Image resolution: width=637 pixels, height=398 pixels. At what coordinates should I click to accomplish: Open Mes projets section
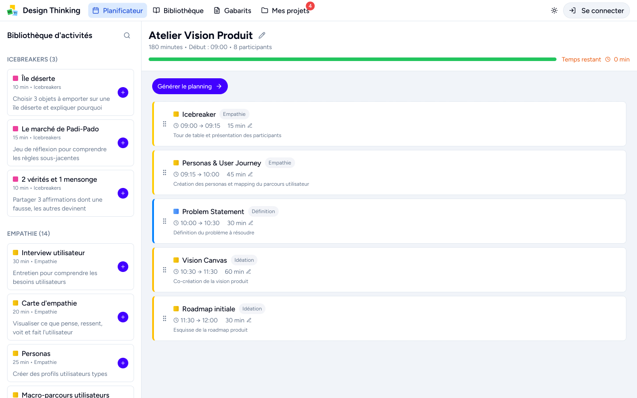(x=285, y=11)
